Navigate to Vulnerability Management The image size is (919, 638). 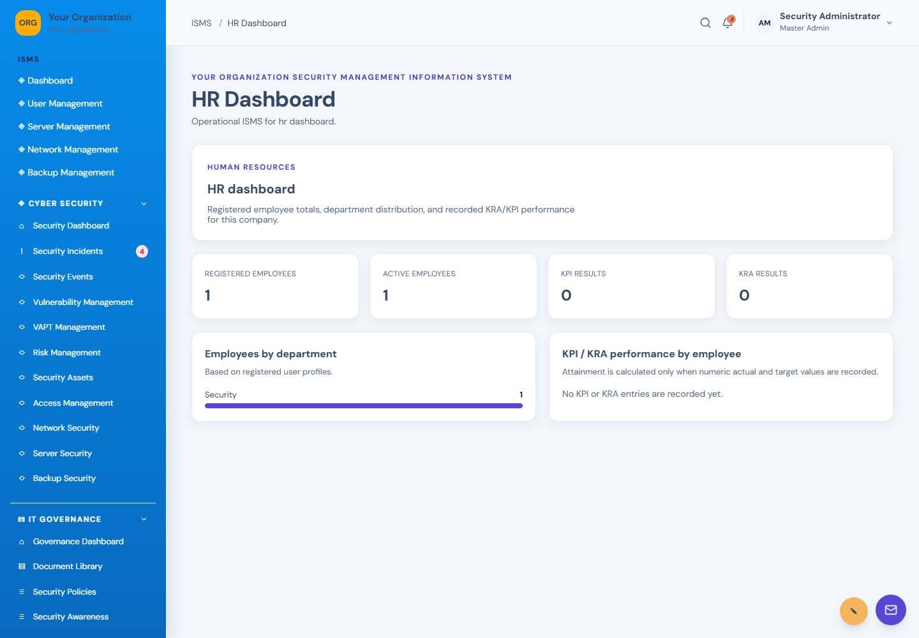click(x=83, y=302)
